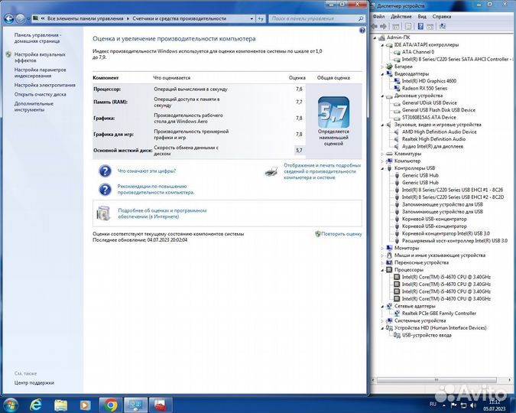Click the Properties toolbar icon in Device Manager
The image size is (516, 413).
pos(407,26)
